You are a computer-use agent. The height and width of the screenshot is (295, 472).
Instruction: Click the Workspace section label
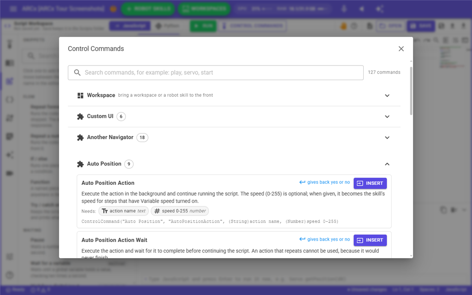pos(101,95)
